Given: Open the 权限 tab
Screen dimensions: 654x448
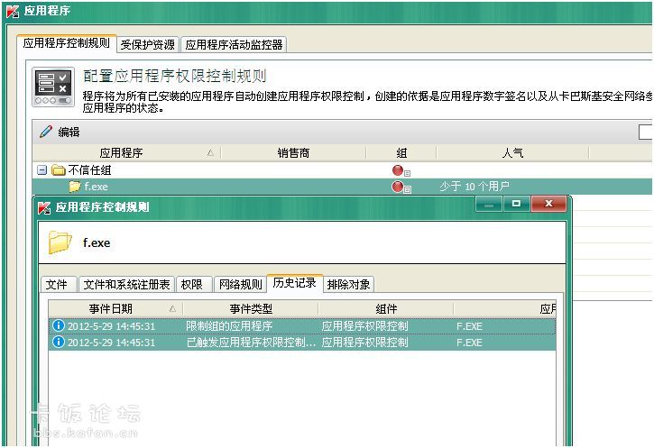Looking at the screenshot, I should (x=192, y=285).
